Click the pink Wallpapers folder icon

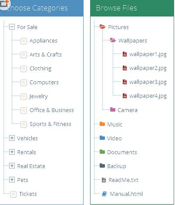pyautogui.click(x=113, y=40)
